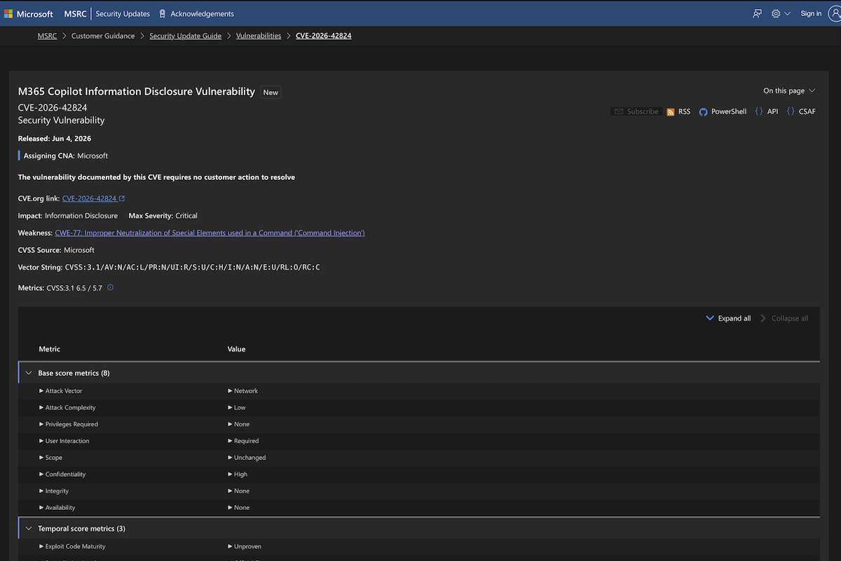Open the feedback icon in header
The image size is (841, 561).
[x=757, y=13]
